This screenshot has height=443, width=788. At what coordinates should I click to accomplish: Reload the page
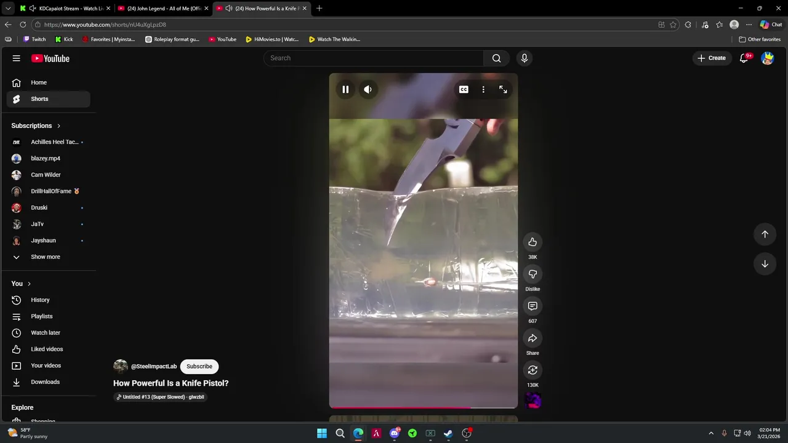pyautogui.click(x=23, y=25)
